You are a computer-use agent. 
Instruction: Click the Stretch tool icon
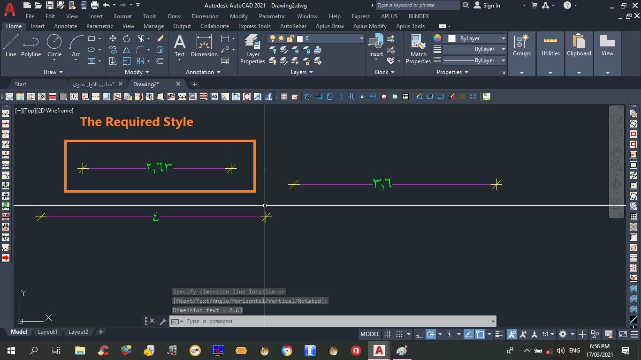[113, 61]
